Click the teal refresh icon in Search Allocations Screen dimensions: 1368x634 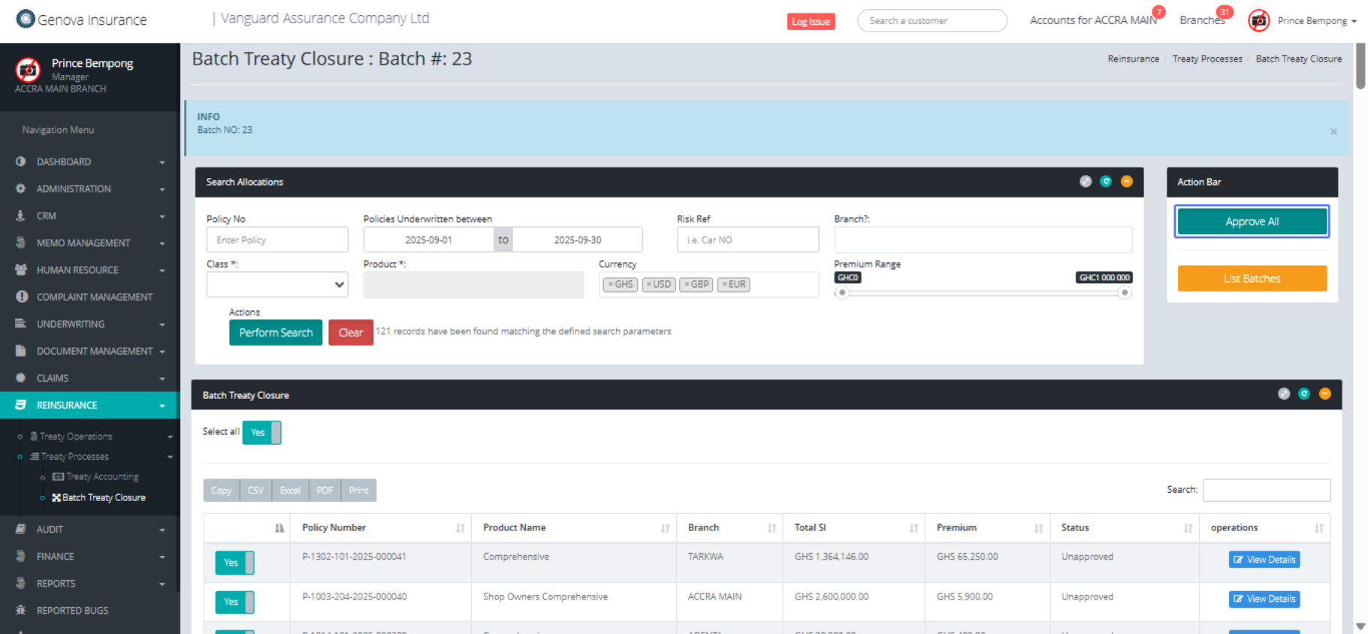(x=1106, y=181)
